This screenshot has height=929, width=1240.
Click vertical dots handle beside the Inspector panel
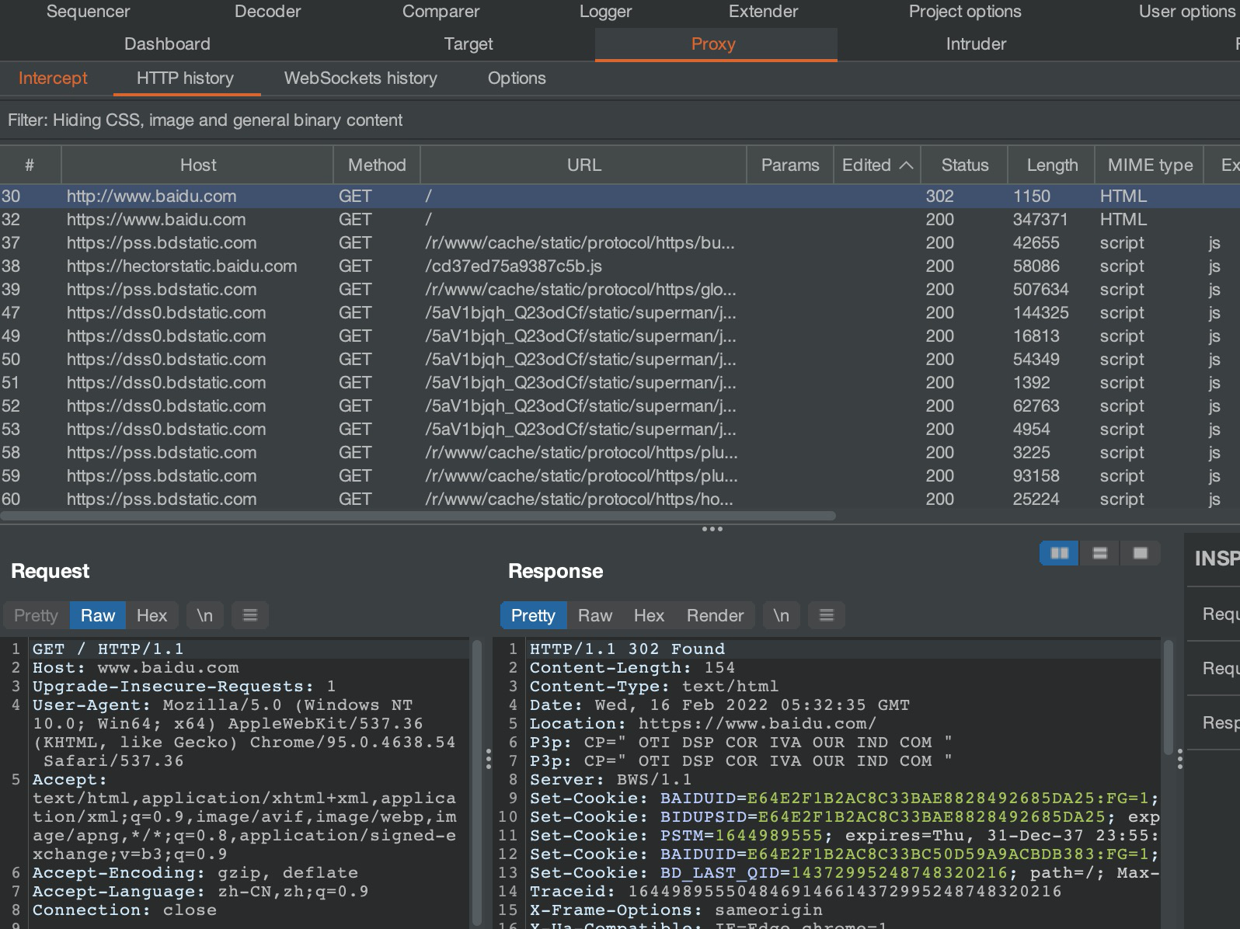pyautogui.click(x=1179, y=759)
